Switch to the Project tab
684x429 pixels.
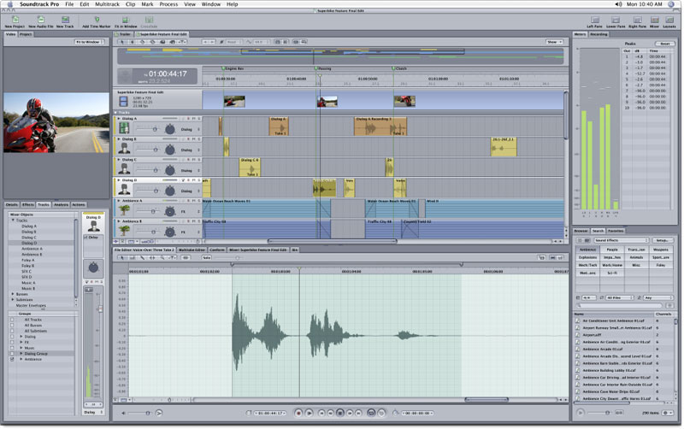(x=26, y=34)
